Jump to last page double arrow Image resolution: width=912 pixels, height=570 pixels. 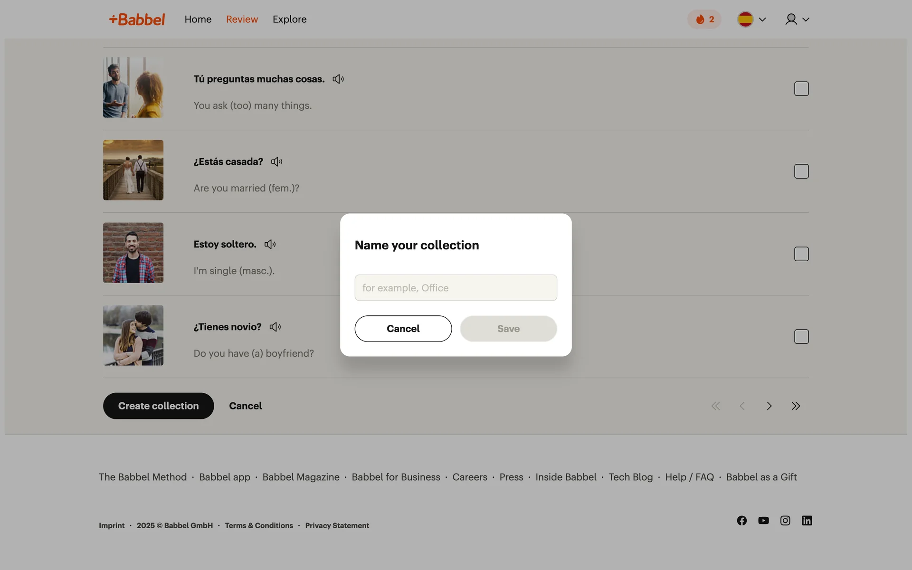796,406
